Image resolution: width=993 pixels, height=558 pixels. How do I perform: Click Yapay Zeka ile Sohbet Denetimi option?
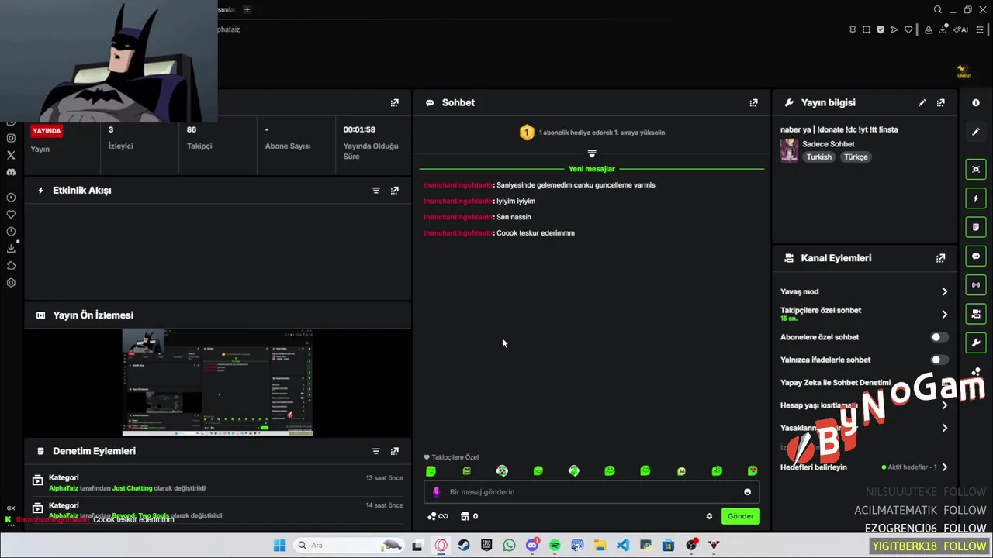(x=836, y=383)
